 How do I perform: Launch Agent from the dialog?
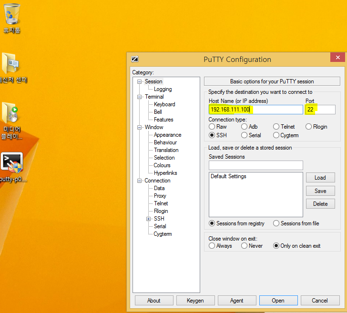tap(236, 301)
